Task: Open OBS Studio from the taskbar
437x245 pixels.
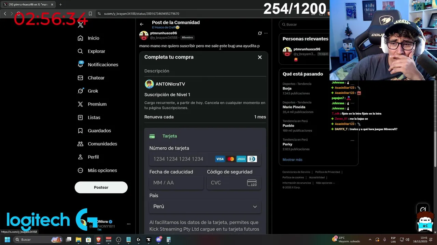Action: click(118, 240)
